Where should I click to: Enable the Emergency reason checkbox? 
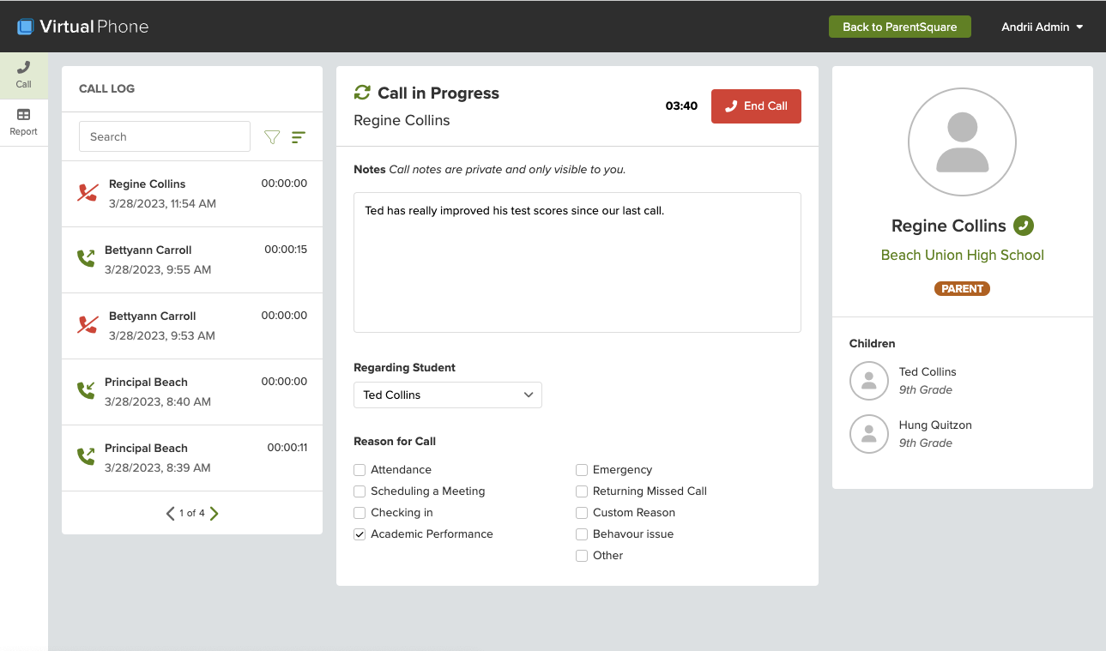(x=582, y=470)
